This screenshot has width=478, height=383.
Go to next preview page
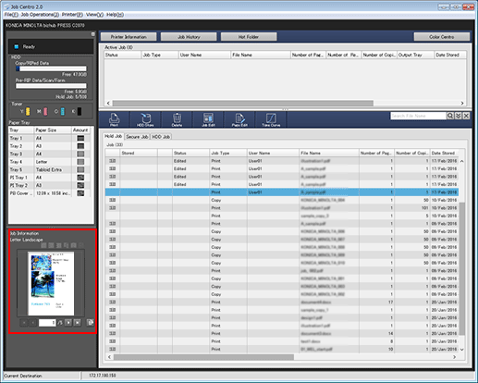pyautogui.click(x=68, y=323)
